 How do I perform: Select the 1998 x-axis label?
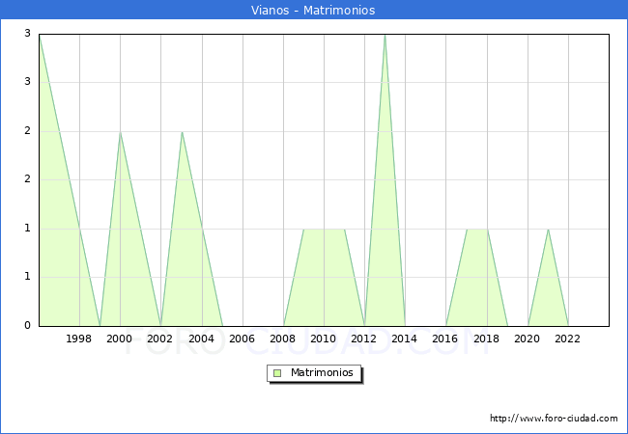coord(79,339)
